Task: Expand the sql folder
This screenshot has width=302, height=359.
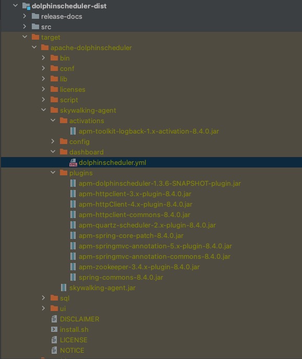Action: (x=43, y=298)
